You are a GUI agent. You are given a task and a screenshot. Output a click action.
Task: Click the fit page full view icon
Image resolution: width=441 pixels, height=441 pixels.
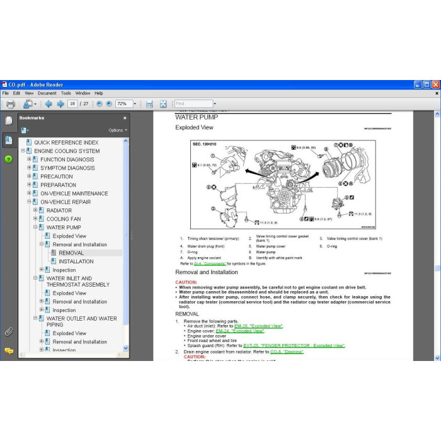click(163, 104)
